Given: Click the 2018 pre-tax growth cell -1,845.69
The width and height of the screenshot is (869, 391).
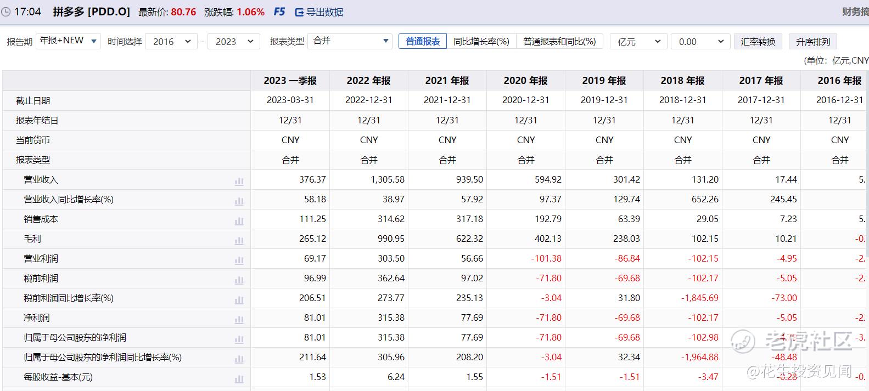Looking at the screenshot, I should tap(699, 298).
